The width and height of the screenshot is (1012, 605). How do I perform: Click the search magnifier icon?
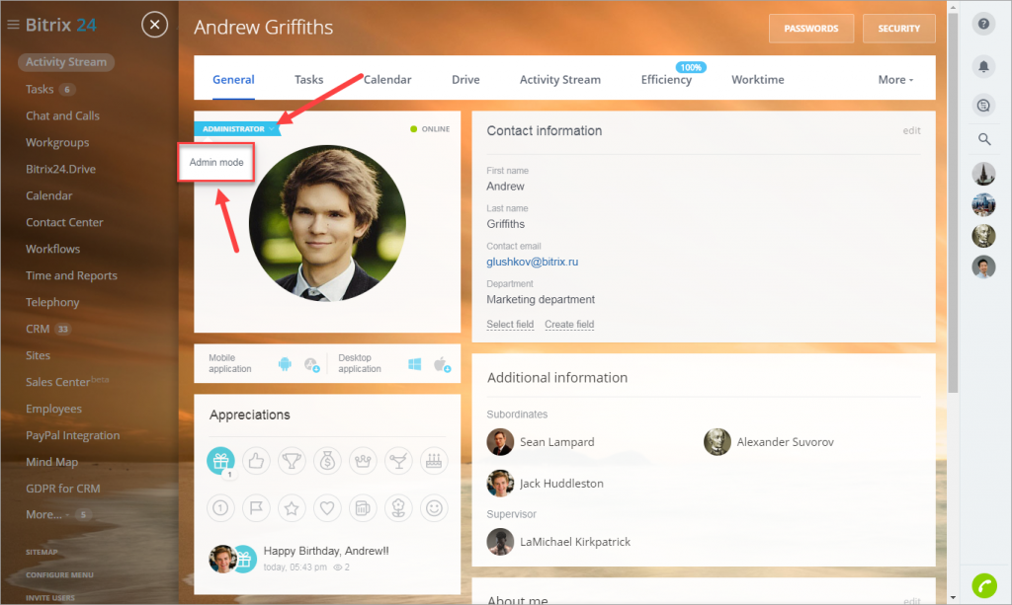(x=983, y=139)
